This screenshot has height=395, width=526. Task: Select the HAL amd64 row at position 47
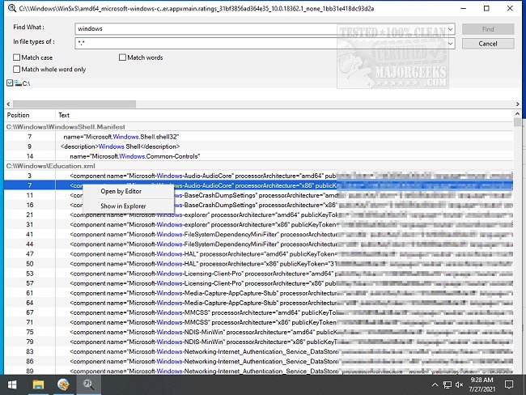click(x=259, y=253)
